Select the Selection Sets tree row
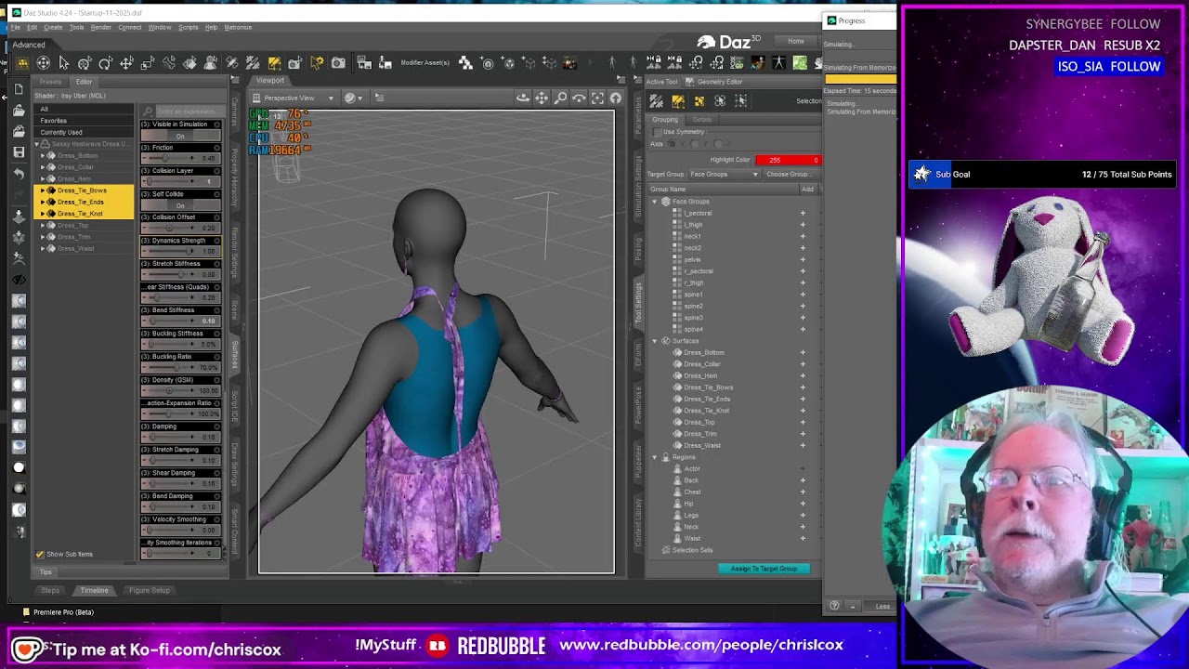 [692, 550]
